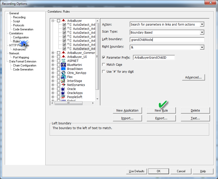
Task: Select Advanced under HTTP Properties
Action: 19,49
